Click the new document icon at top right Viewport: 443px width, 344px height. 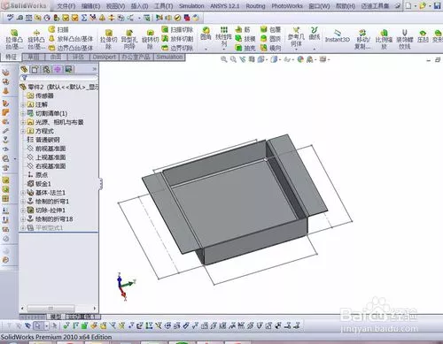408,5
